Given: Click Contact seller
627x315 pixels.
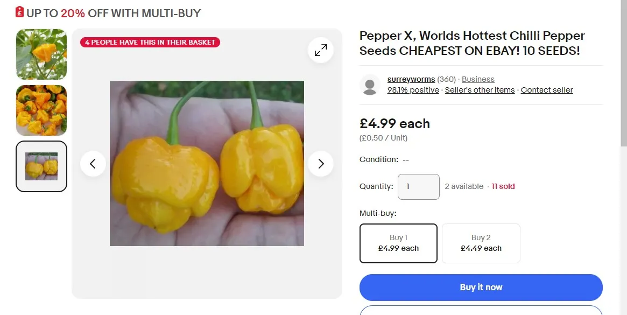Looking at the screenshot, I should pos(547,90).
